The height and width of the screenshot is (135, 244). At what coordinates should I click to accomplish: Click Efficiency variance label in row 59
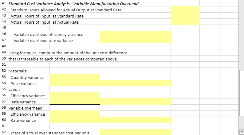(28, 114)
